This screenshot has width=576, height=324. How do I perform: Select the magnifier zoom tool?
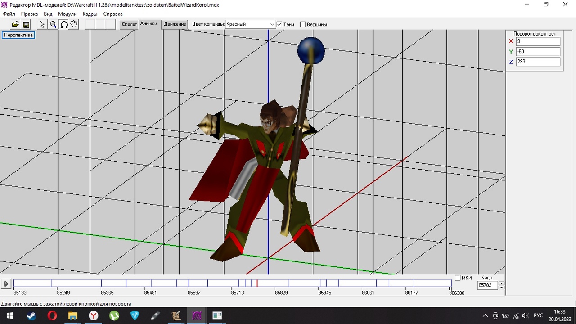[x=53, y=24]
